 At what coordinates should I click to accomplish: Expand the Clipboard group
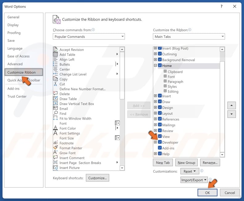pyautogui.click(x=165, y=71)
